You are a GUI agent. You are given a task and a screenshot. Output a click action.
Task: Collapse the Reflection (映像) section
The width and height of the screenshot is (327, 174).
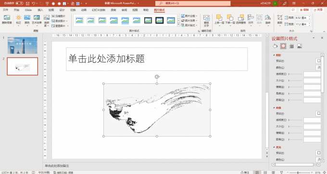(274, 108)
